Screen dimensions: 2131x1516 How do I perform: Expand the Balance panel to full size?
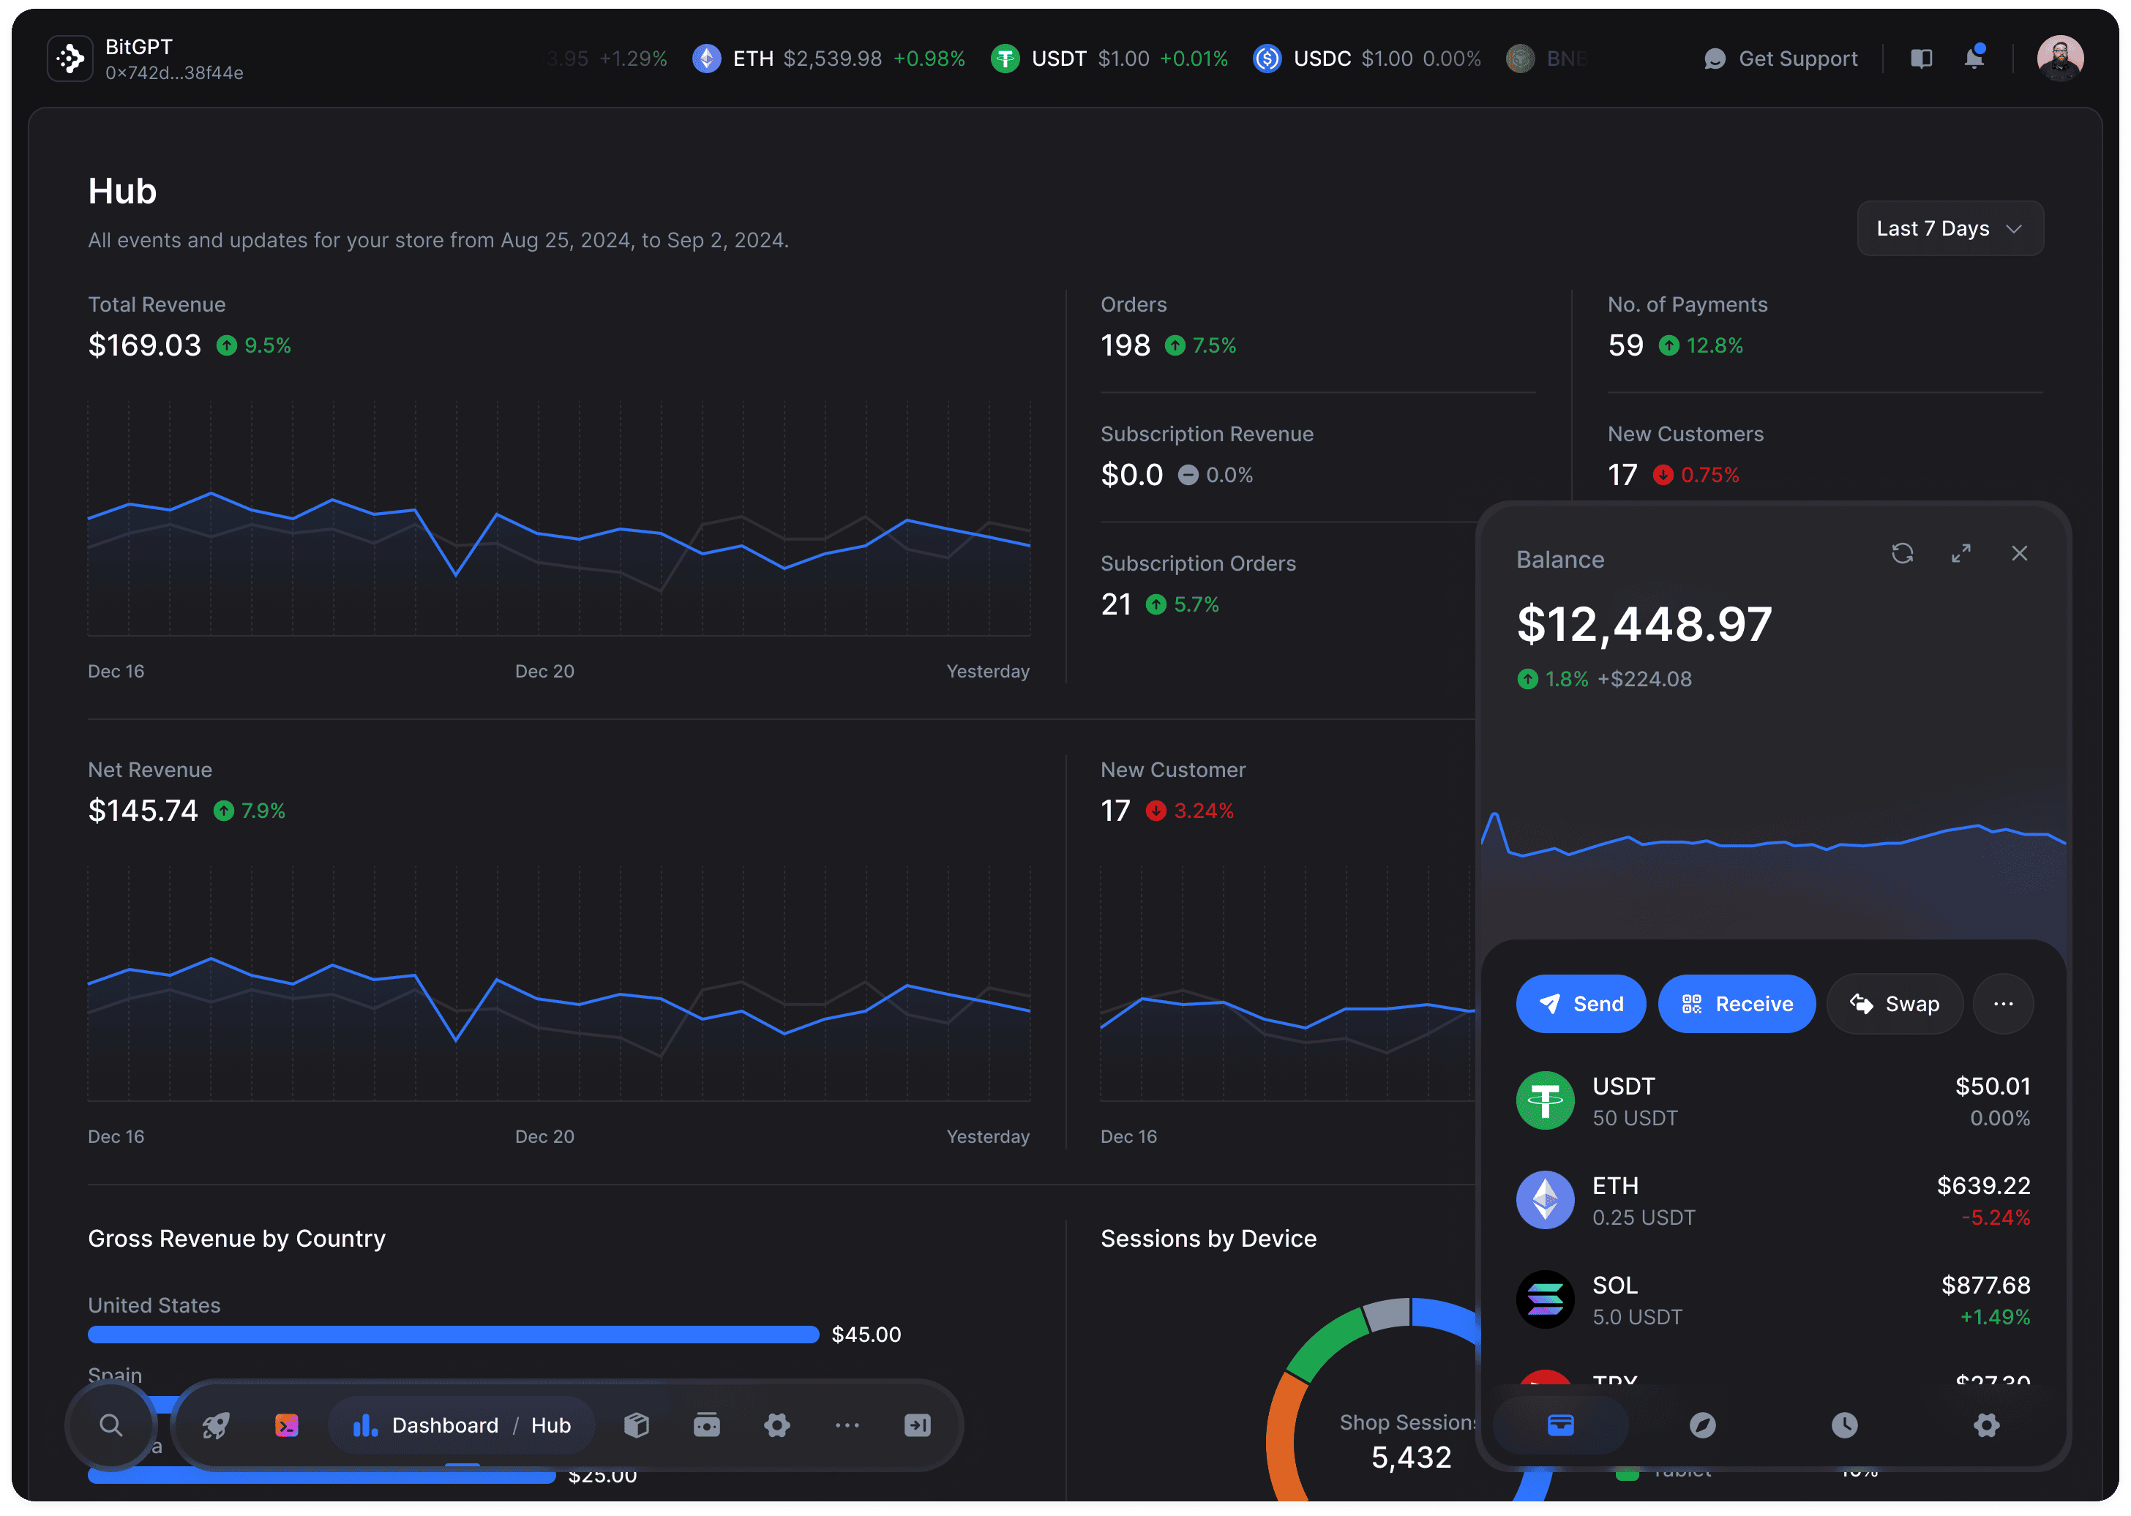coord(1961,554)
